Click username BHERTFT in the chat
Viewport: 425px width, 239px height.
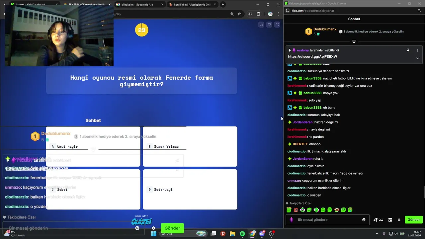click(x=300, y=144)
